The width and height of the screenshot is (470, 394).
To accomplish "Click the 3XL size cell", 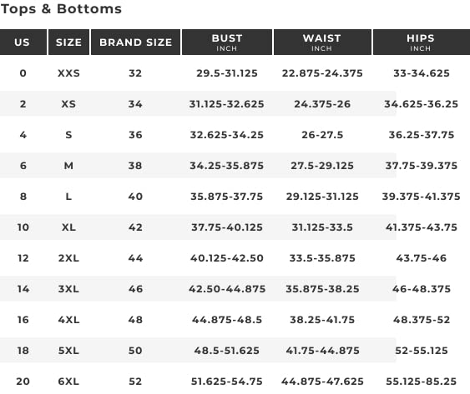I will tap(68, 289).
